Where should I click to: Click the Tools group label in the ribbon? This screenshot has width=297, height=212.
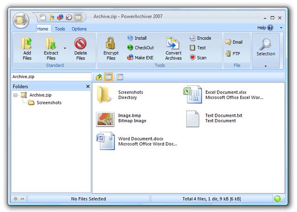(160, 65)
